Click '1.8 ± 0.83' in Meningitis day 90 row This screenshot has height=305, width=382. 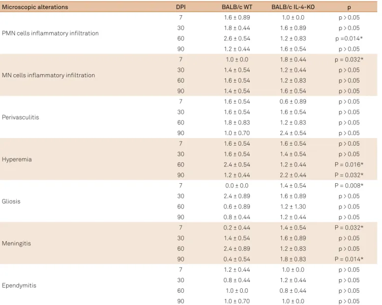pyautogui.click(x=293, y=259)
